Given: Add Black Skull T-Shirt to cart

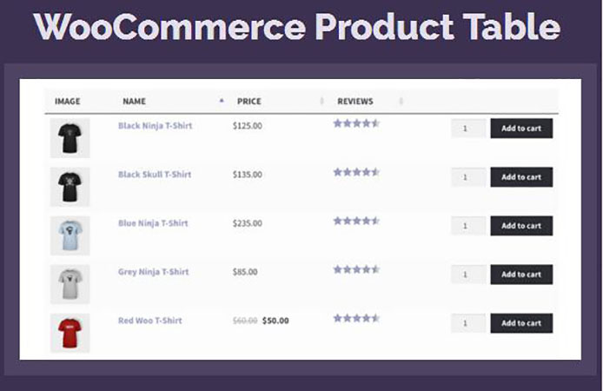Looking at the screenshot, I should point(521,177).
